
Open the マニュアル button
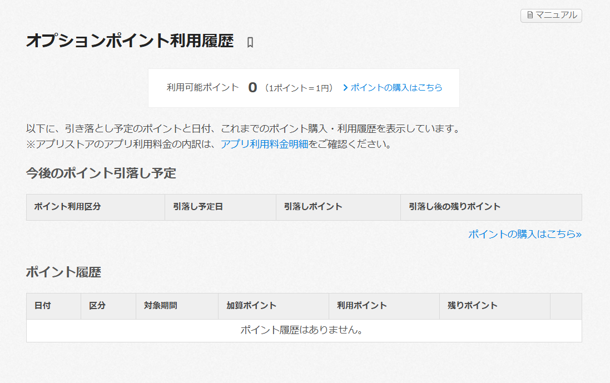click(x=551, y=16)
